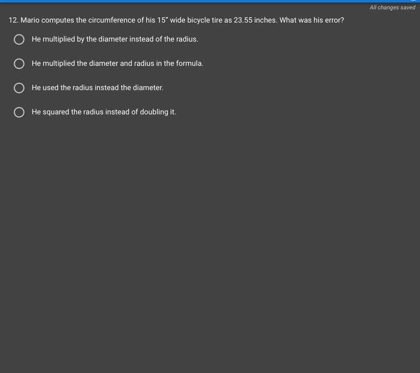Select radio button for diameter instead of radius
Screen dimensions: 420x373
pos(19,39)
